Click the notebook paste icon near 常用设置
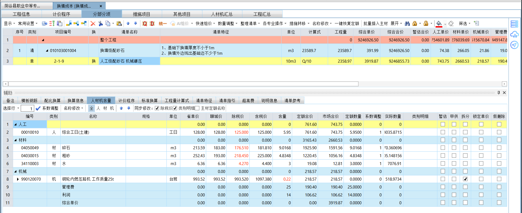Image resolution: width=522 pixels, height=213 pixels. pos(60,24)
